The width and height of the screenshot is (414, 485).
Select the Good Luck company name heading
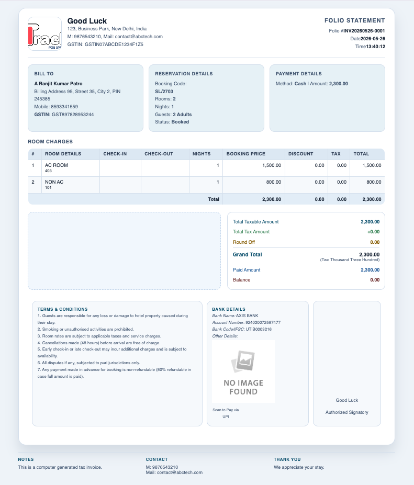click(x=87, y=21)
